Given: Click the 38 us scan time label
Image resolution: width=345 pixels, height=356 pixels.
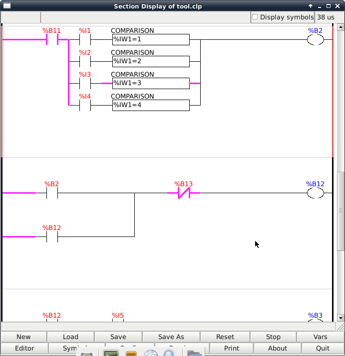Looking at the screenshot, I should tap(326, 17).
